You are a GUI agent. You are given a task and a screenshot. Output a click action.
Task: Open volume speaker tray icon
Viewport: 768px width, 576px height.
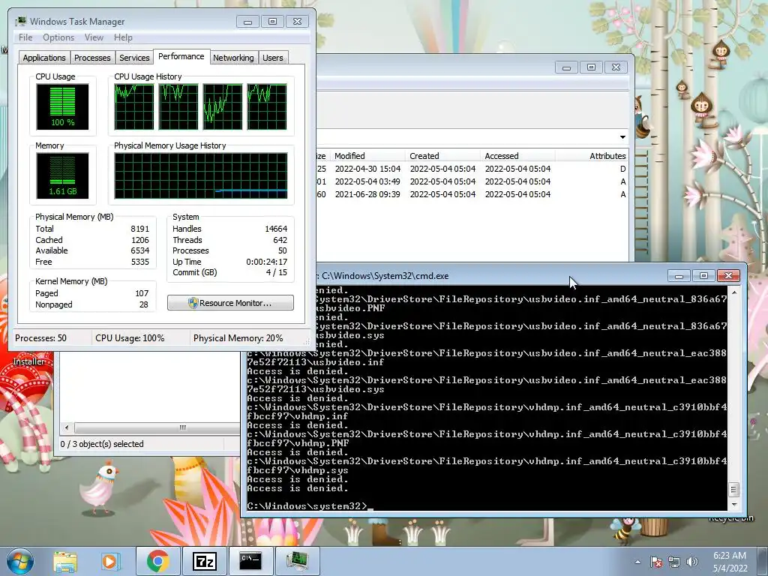pos(691,562)
